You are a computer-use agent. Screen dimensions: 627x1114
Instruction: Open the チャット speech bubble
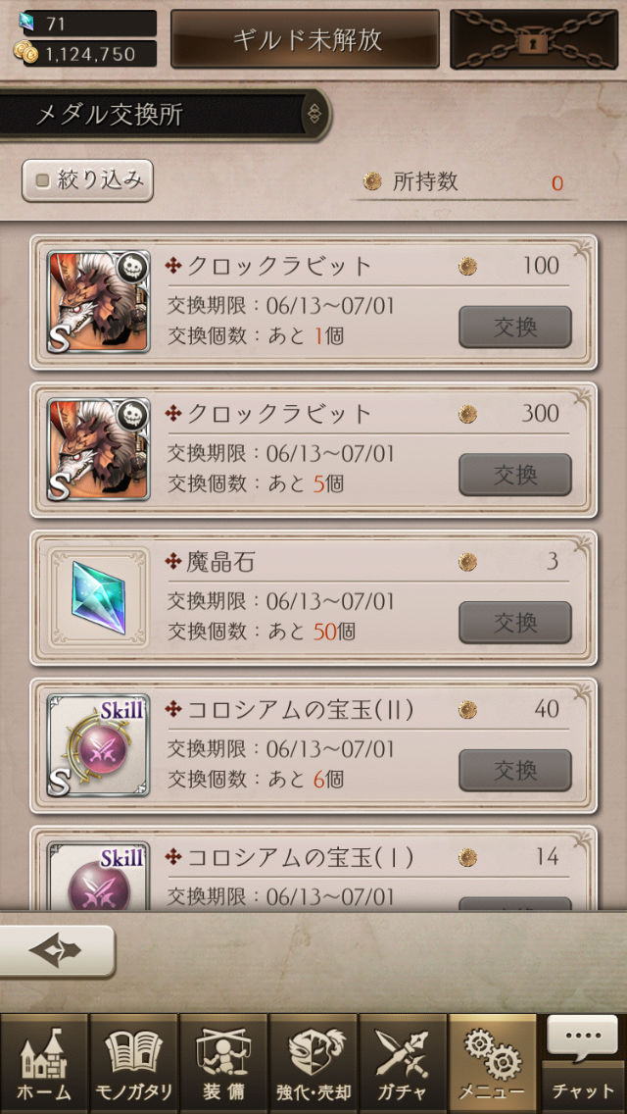(x=583, y=1064)
